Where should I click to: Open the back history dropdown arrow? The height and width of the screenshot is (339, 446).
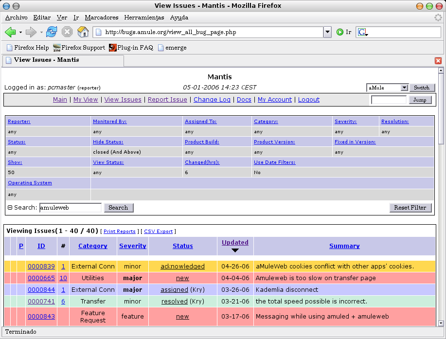20,33
